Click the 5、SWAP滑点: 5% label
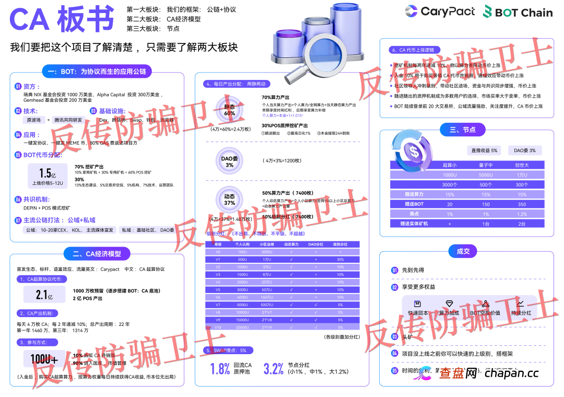564x397 pixels. pos(228,350)
